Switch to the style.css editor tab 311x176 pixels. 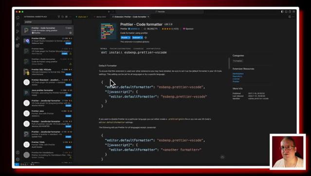(x=83, y=17)
